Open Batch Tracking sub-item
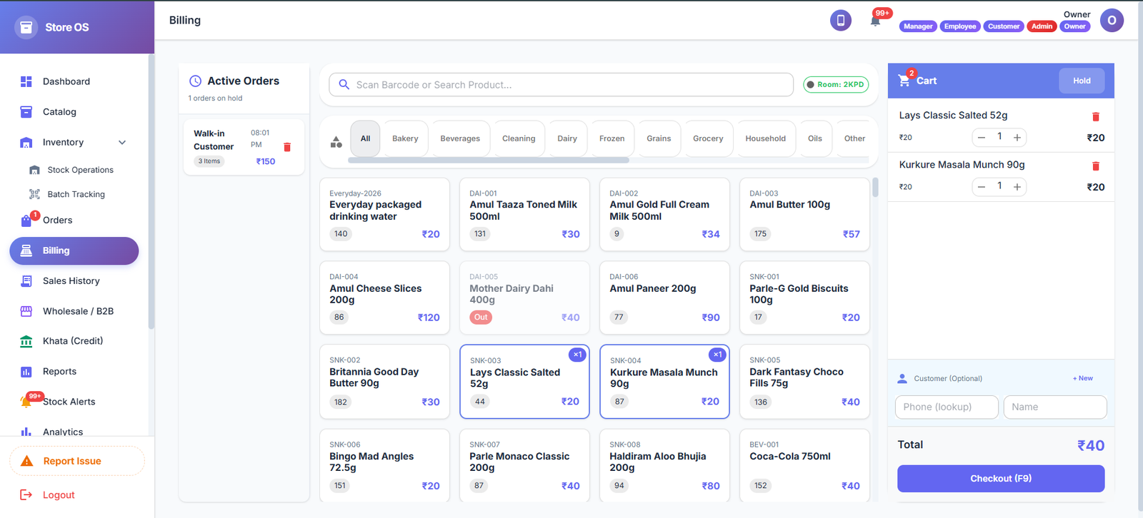The image size is (1143, 518). point(76,194)
